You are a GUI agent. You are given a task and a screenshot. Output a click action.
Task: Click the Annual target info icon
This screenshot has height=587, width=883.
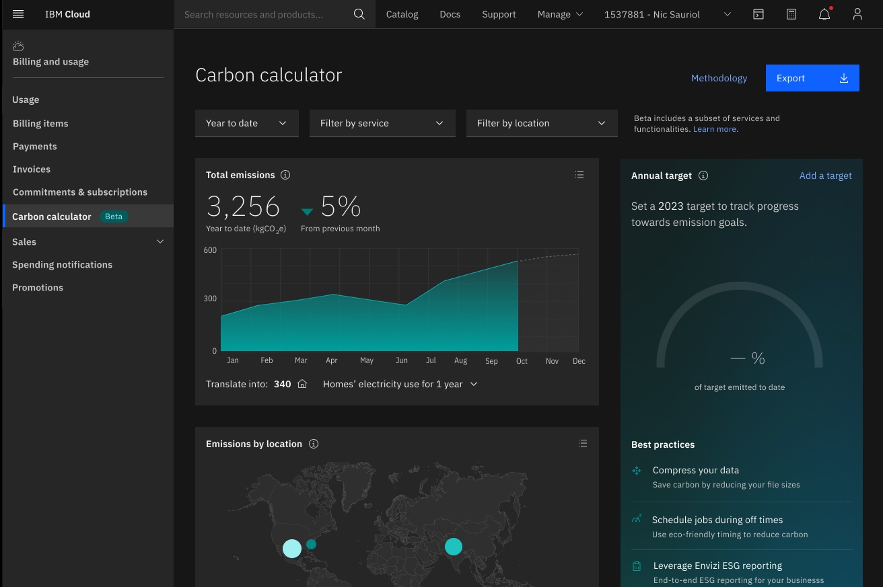tap(703, 175)
